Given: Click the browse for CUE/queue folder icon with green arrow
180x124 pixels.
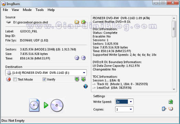Looking at the screenshot, I should [x=83, y=22].
